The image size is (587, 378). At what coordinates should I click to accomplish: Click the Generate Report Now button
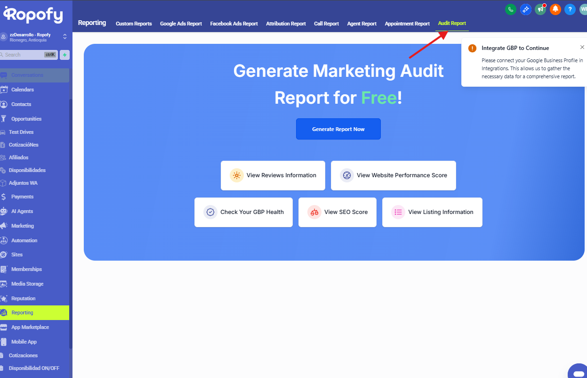click(x=338, y=129)
